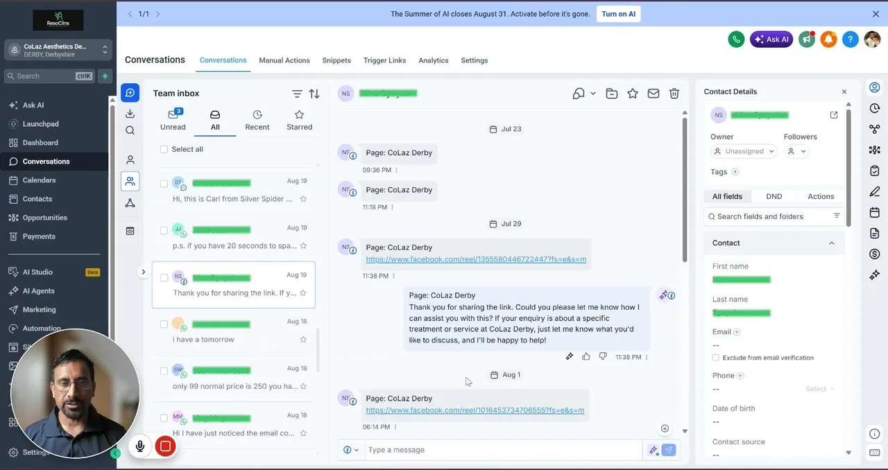
Task: Click the envelope mark-unread icon in header
Action: pyautogui.click(x=654, y=94)
